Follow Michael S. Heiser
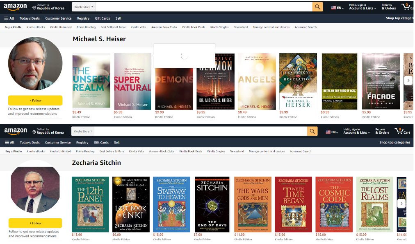The width and height of the screenshot is (415, 244). click(35, 101)
